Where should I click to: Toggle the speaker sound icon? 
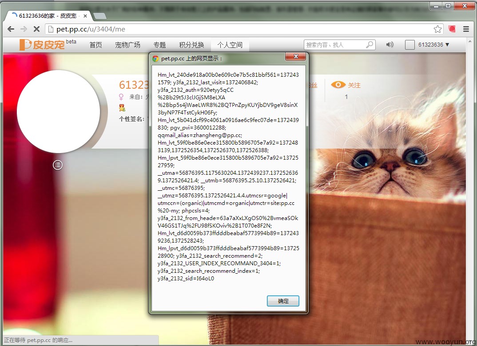pyautogui.click(x=390, y=45)
